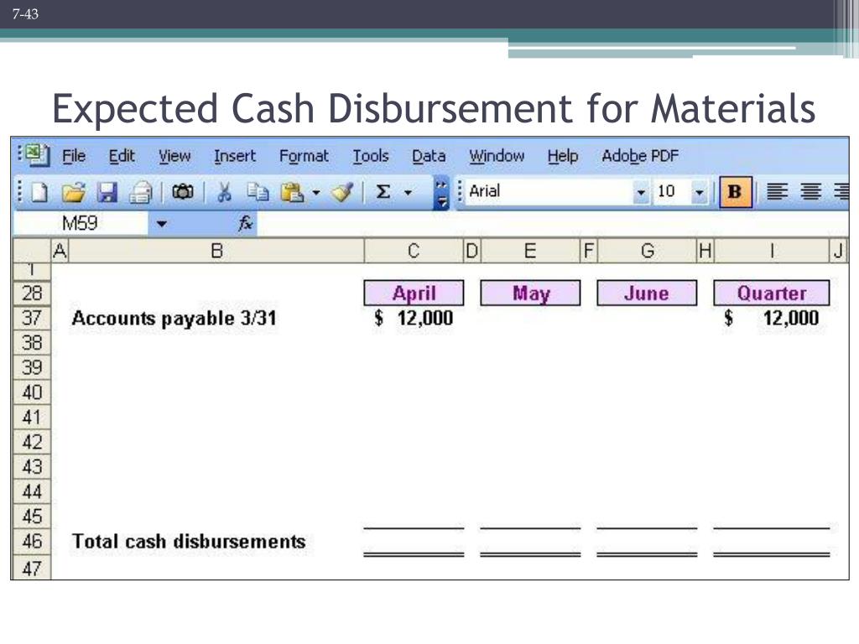Select column I header
The width and height of the screenshot is (859, 644).
pos(772,251)
